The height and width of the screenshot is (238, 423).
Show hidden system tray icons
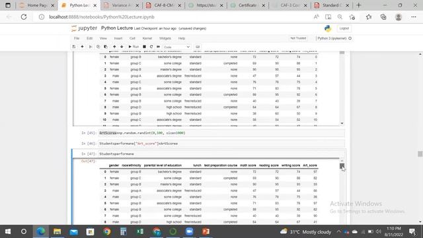[x=338, y=232]
